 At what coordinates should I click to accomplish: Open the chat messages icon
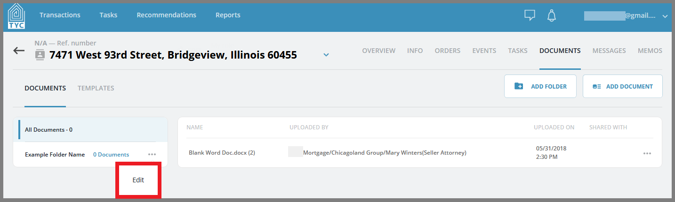coord(530,15)
